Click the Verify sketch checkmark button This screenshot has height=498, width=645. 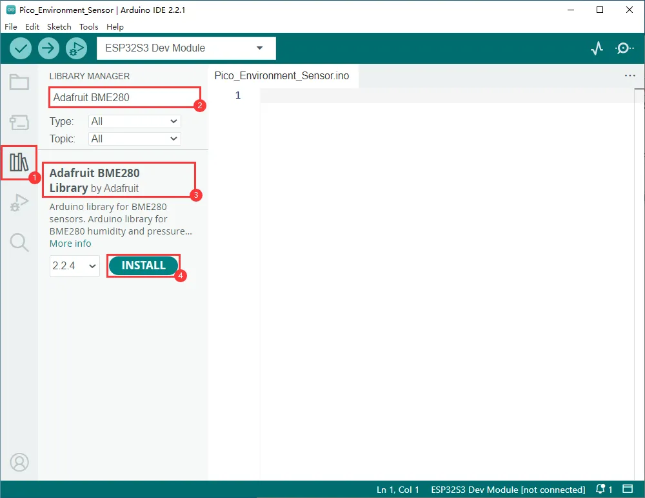click(21, 48)
